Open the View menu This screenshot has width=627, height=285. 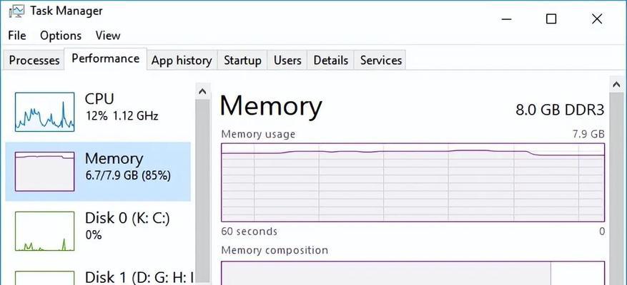(108, 36)
